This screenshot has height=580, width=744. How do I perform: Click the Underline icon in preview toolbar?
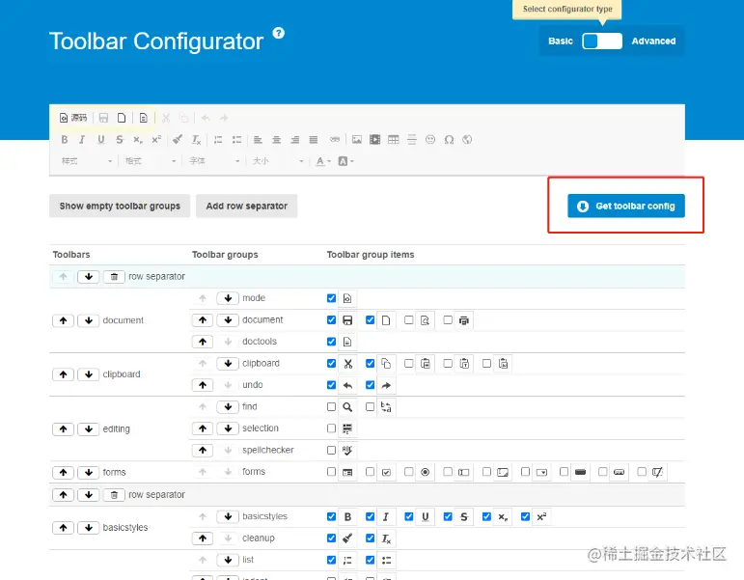[x=100, y=140]
